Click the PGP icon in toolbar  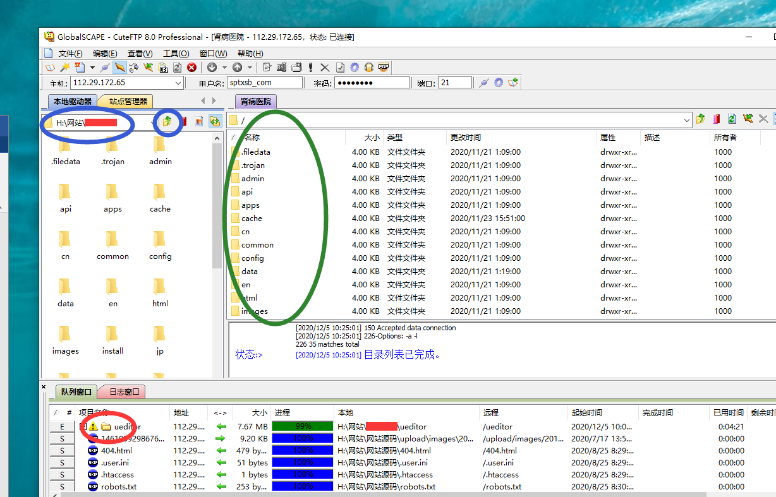383,68
